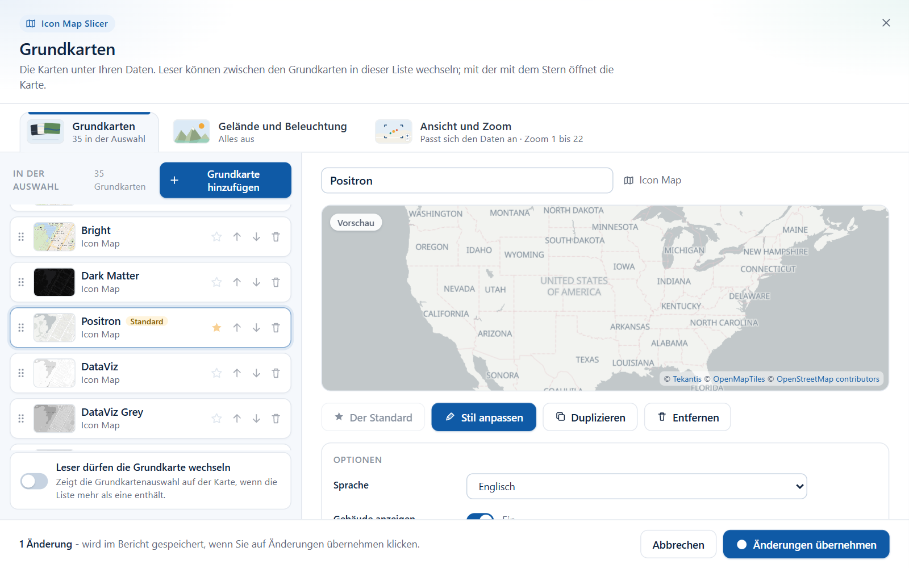Move DataViz up with the arrow icon
The height and width of the screenshot is (568, 909).
tap(237, 373)
